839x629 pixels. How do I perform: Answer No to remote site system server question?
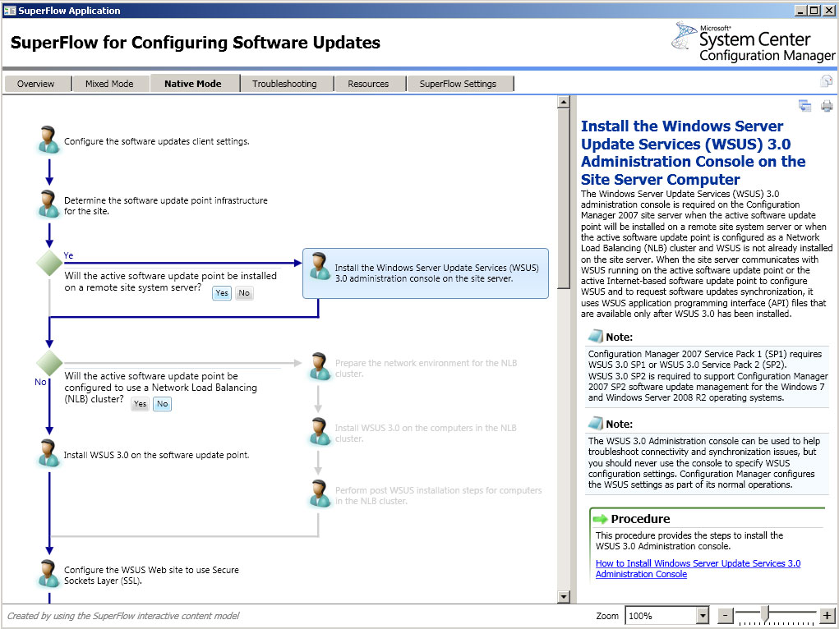pos(244,293)
